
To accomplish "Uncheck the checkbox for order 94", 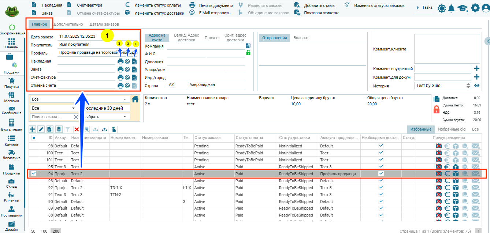I will (34, 173).
